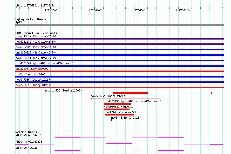This screenshot has height=154, width=231.
Task: Click the blue bar under dgv312n223
Action: click(119, 55)
